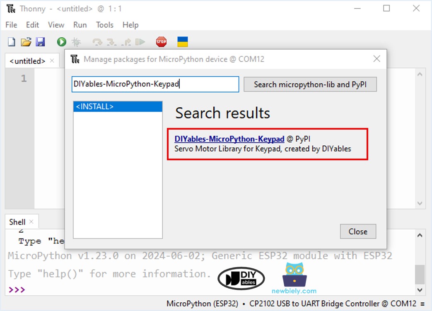Select the untitled editor tab
The height and width of the screenshot is (311, 432).
pyautogui.click(x=28, y=60)
